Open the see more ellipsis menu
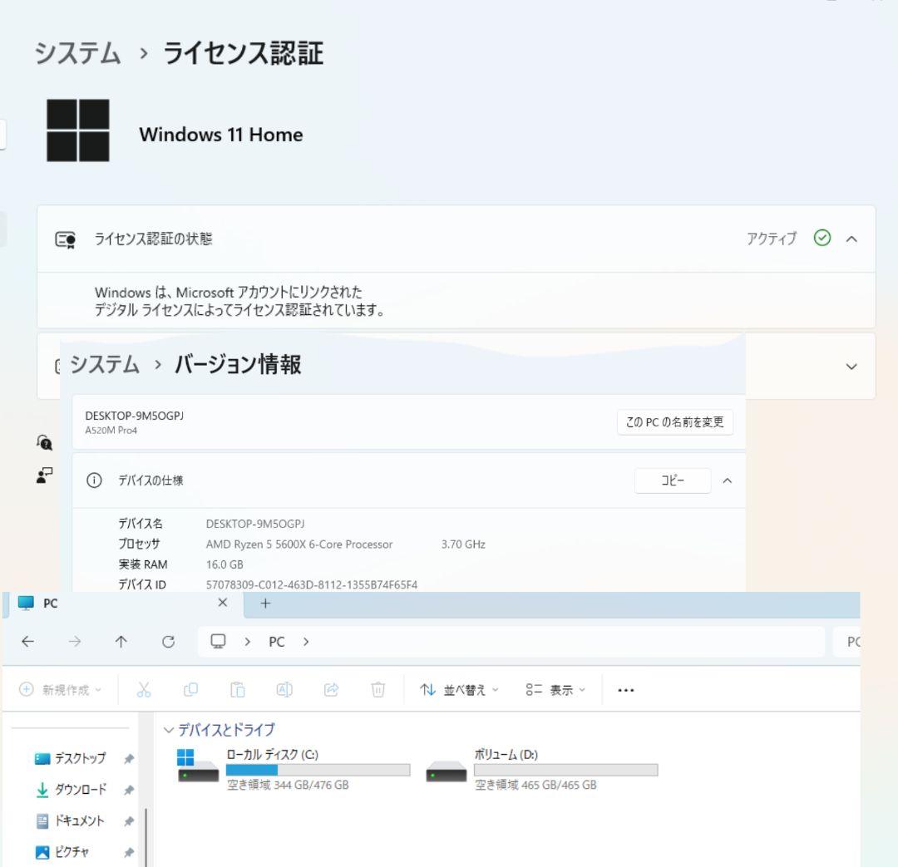Viewport: 898px width, 867px height. coord(625,689)
